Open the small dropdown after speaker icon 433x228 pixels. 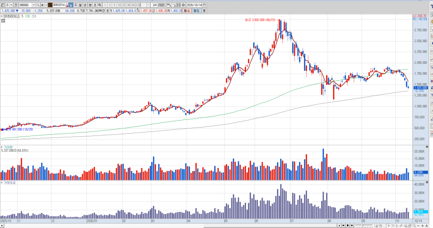pos(46,5)
